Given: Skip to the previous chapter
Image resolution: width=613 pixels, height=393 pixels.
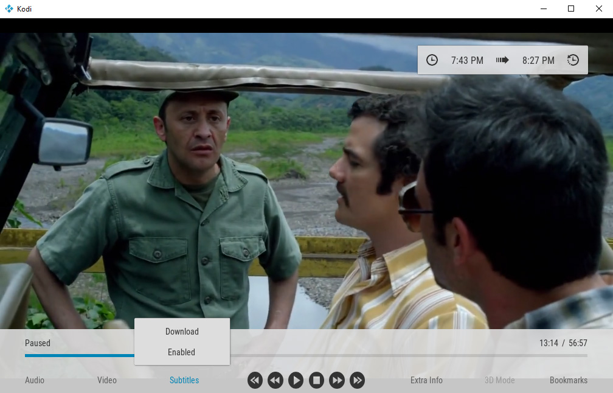Looking at the screenshot, I should tap(255, 380).
